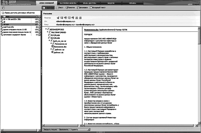
Task: Switch to the Текст view
Action: click(60, 8)
